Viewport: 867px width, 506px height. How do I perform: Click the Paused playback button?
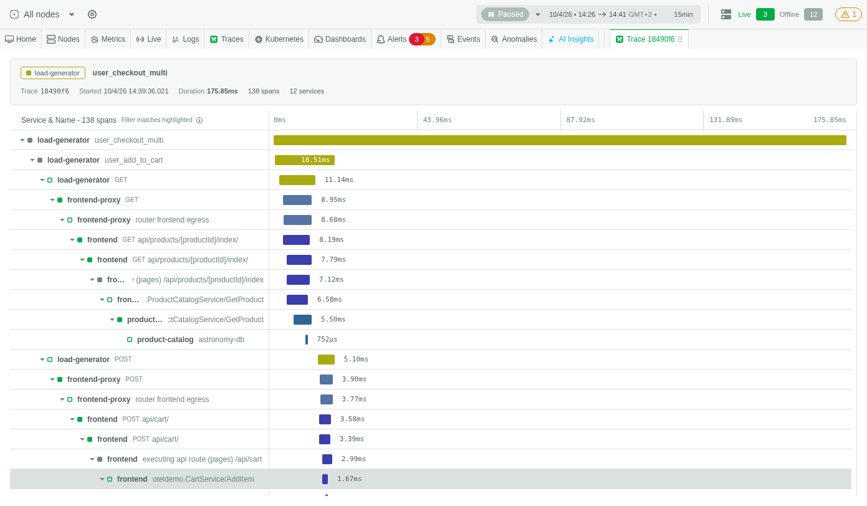pyautogui.click(x=505, y=14)
